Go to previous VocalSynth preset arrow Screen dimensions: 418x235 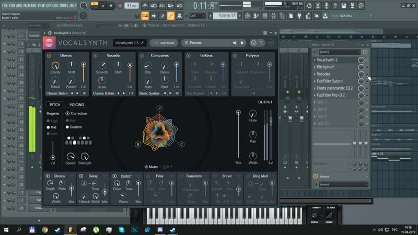(x=234, y=43)
